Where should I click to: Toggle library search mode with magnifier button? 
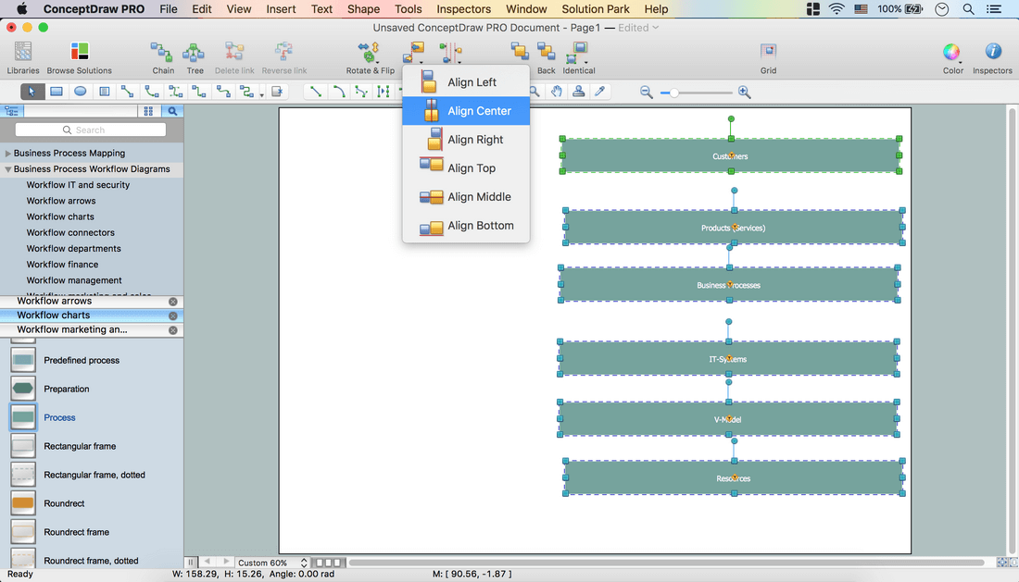[172, 111]
